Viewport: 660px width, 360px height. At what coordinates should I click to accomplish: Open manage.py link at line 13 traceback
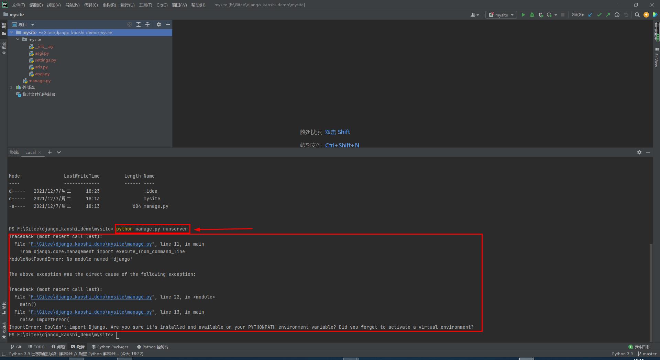coord(91,312)
